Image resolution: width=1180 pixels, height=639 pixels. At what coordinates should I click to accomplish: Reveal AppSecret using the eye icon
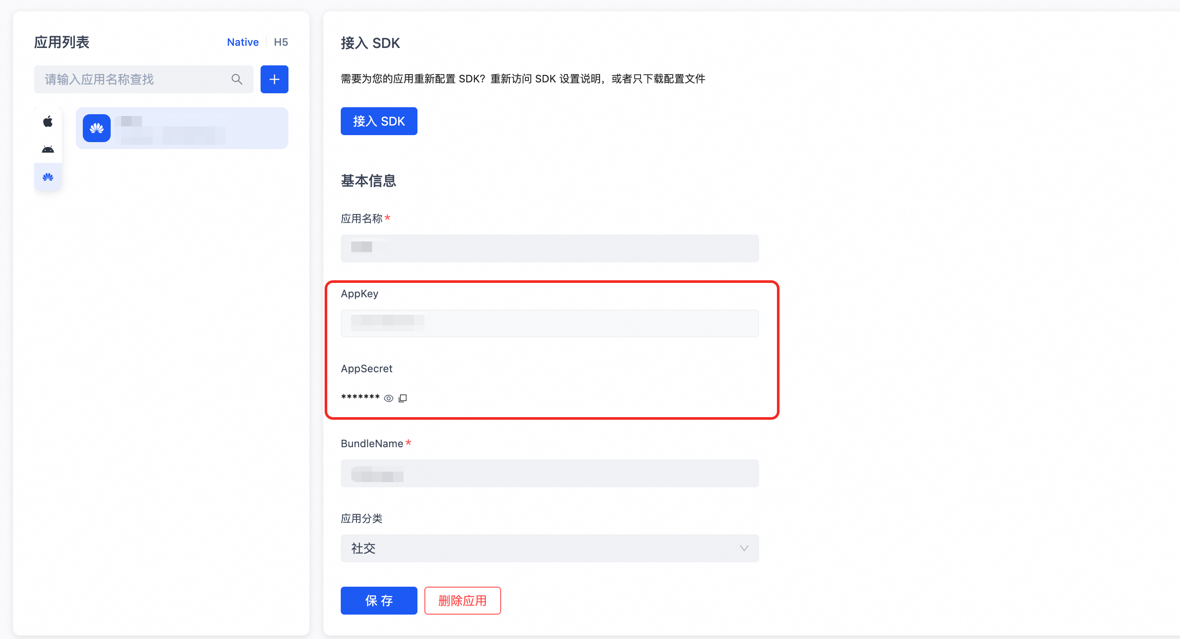(388, 398)
